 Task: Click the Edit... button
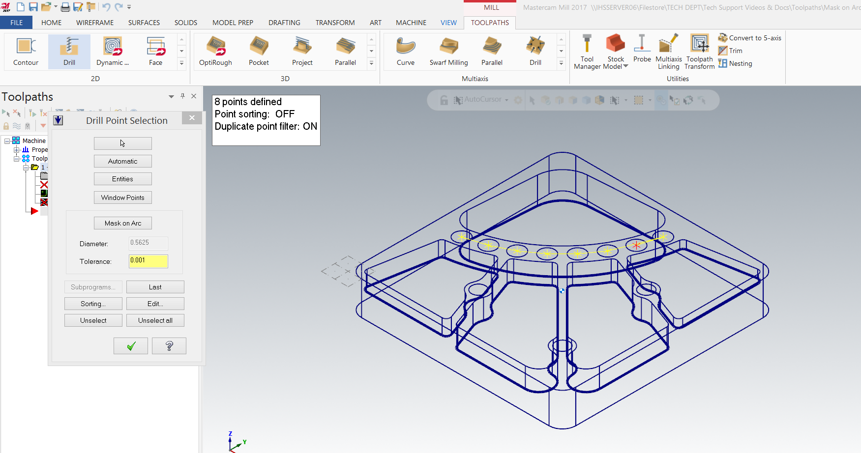point(155,304)
